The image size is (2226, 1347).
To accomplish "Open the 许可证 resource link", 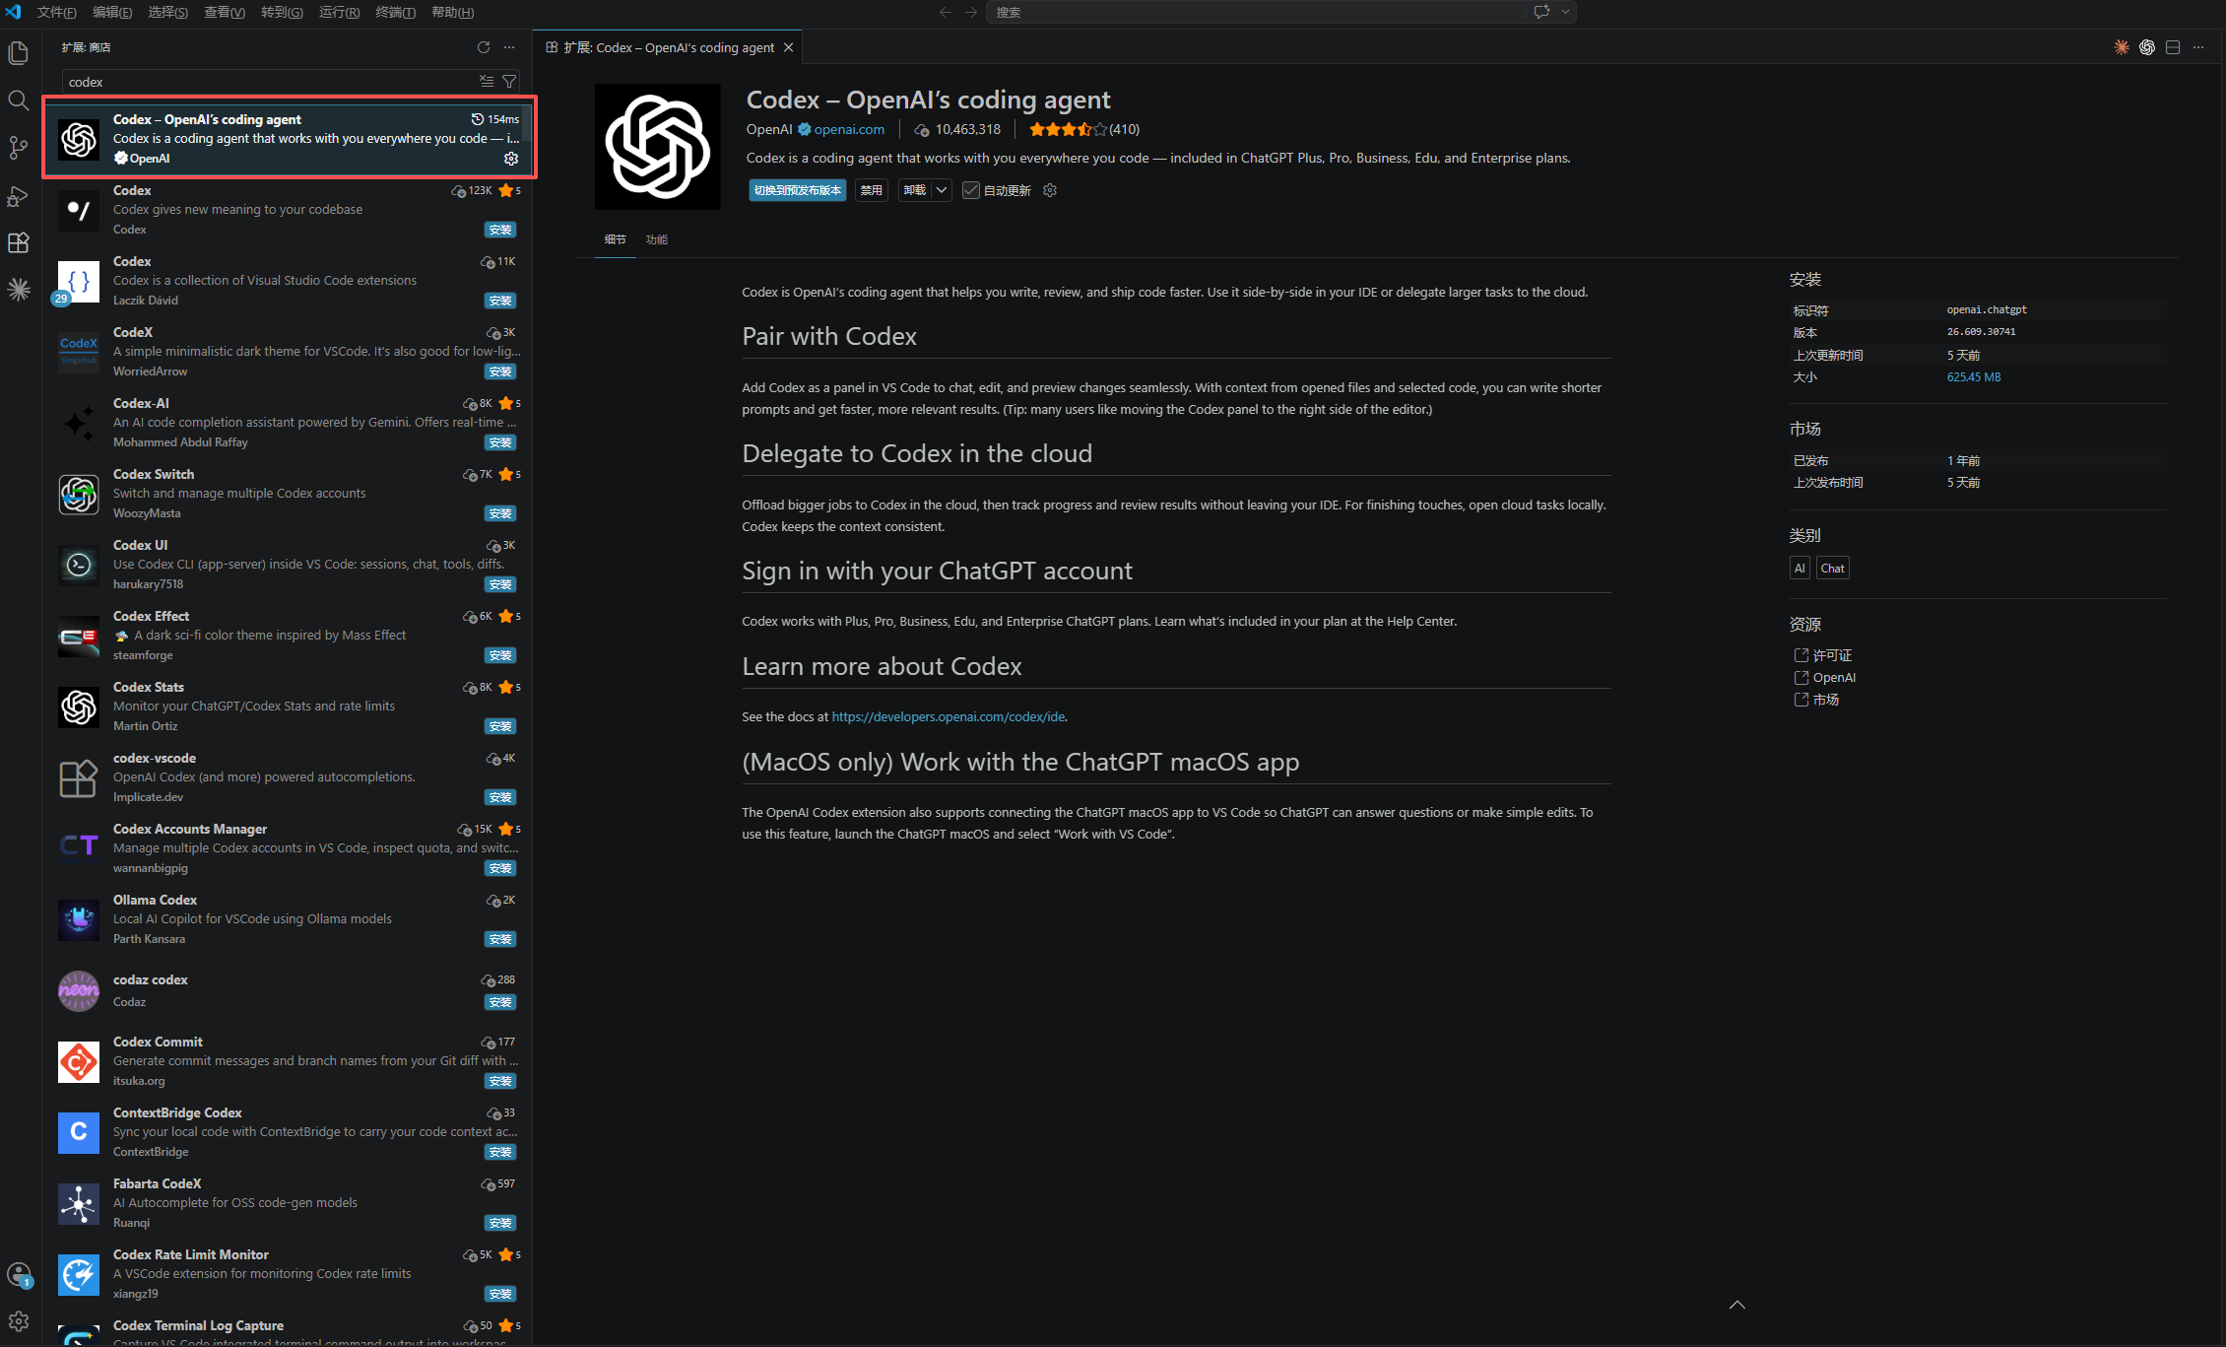I will (1832, 655).
